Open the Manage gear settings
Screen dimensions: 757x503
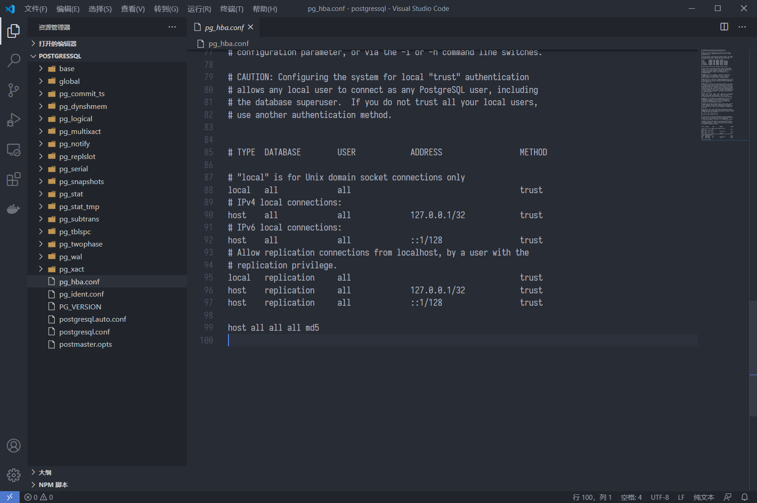(14, 475)
